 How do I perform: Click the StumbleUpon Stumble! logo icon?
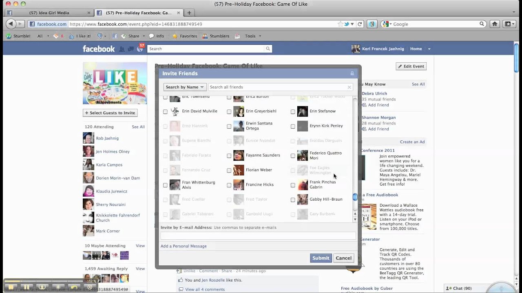click(x=9, y=36)
